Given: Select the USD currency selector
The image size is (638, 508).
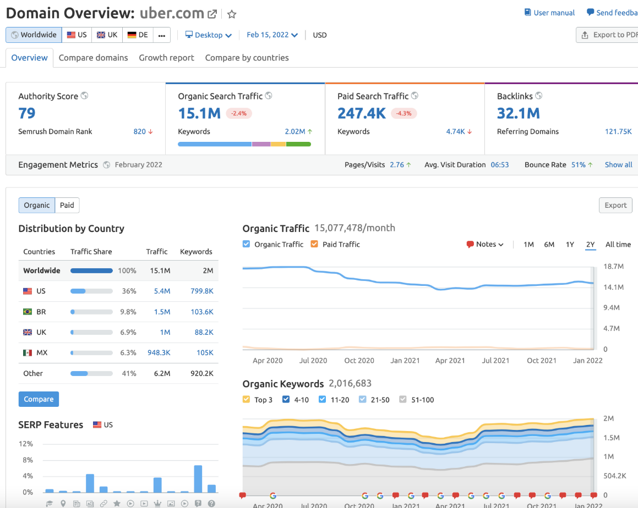Looking at the screenshot, I should click(x=320, y=35).
